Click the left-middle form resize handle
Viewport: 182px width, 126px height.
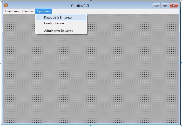pos(1,63)
